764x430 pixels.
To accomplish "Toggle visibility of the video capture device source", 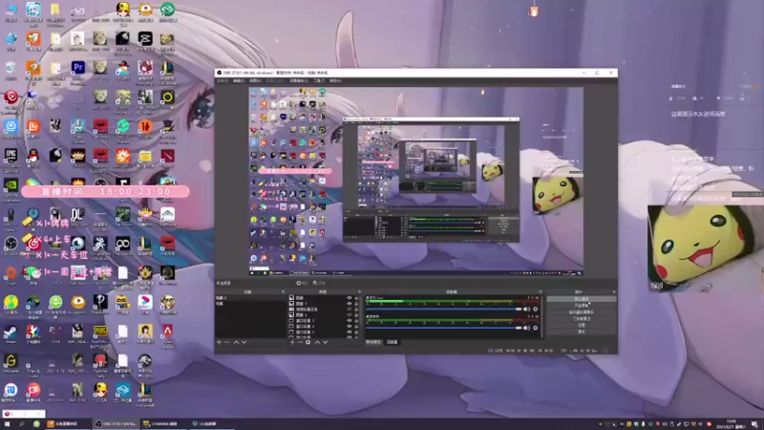I will pyautogui.click(x=350, y=309).
